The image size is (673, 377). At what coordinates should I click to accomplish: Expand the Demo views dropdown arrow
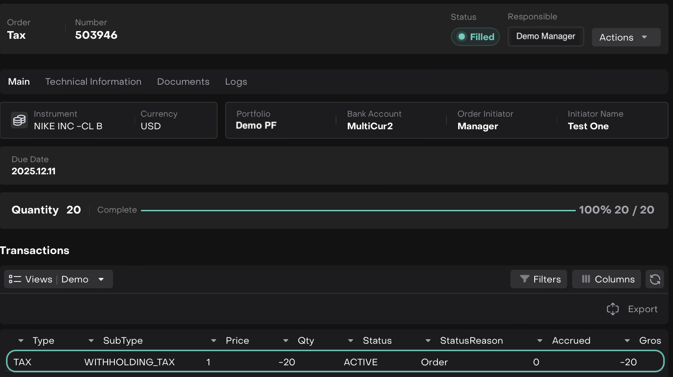[101, 279]
